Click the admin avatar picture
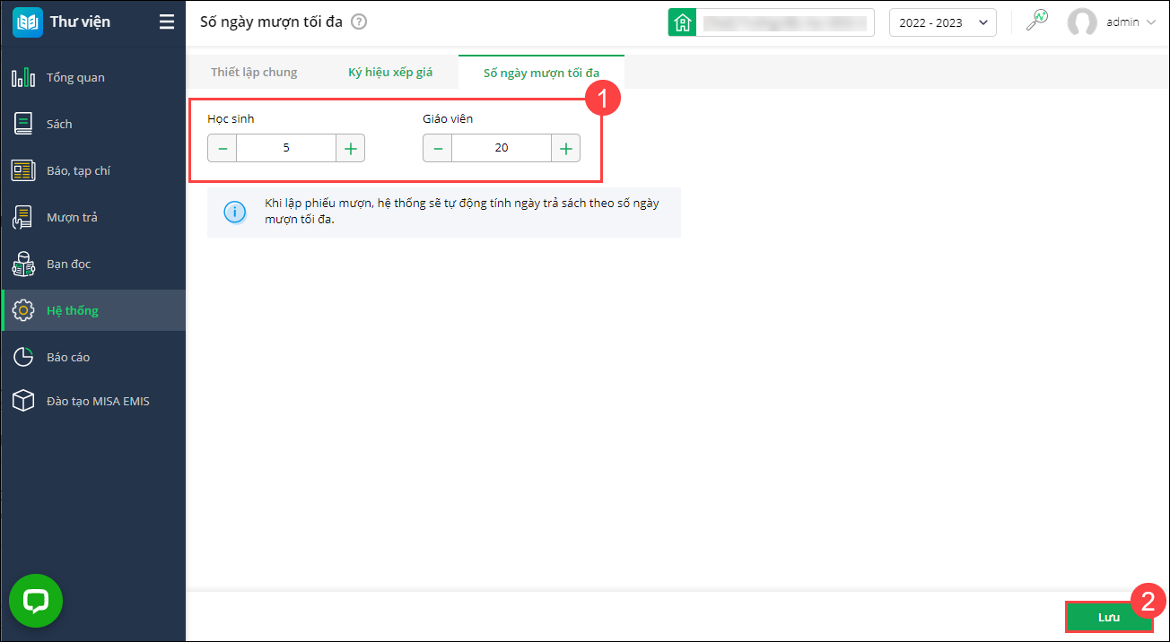The width and height of the screenshot is (1170, 642). [1082, 22]
